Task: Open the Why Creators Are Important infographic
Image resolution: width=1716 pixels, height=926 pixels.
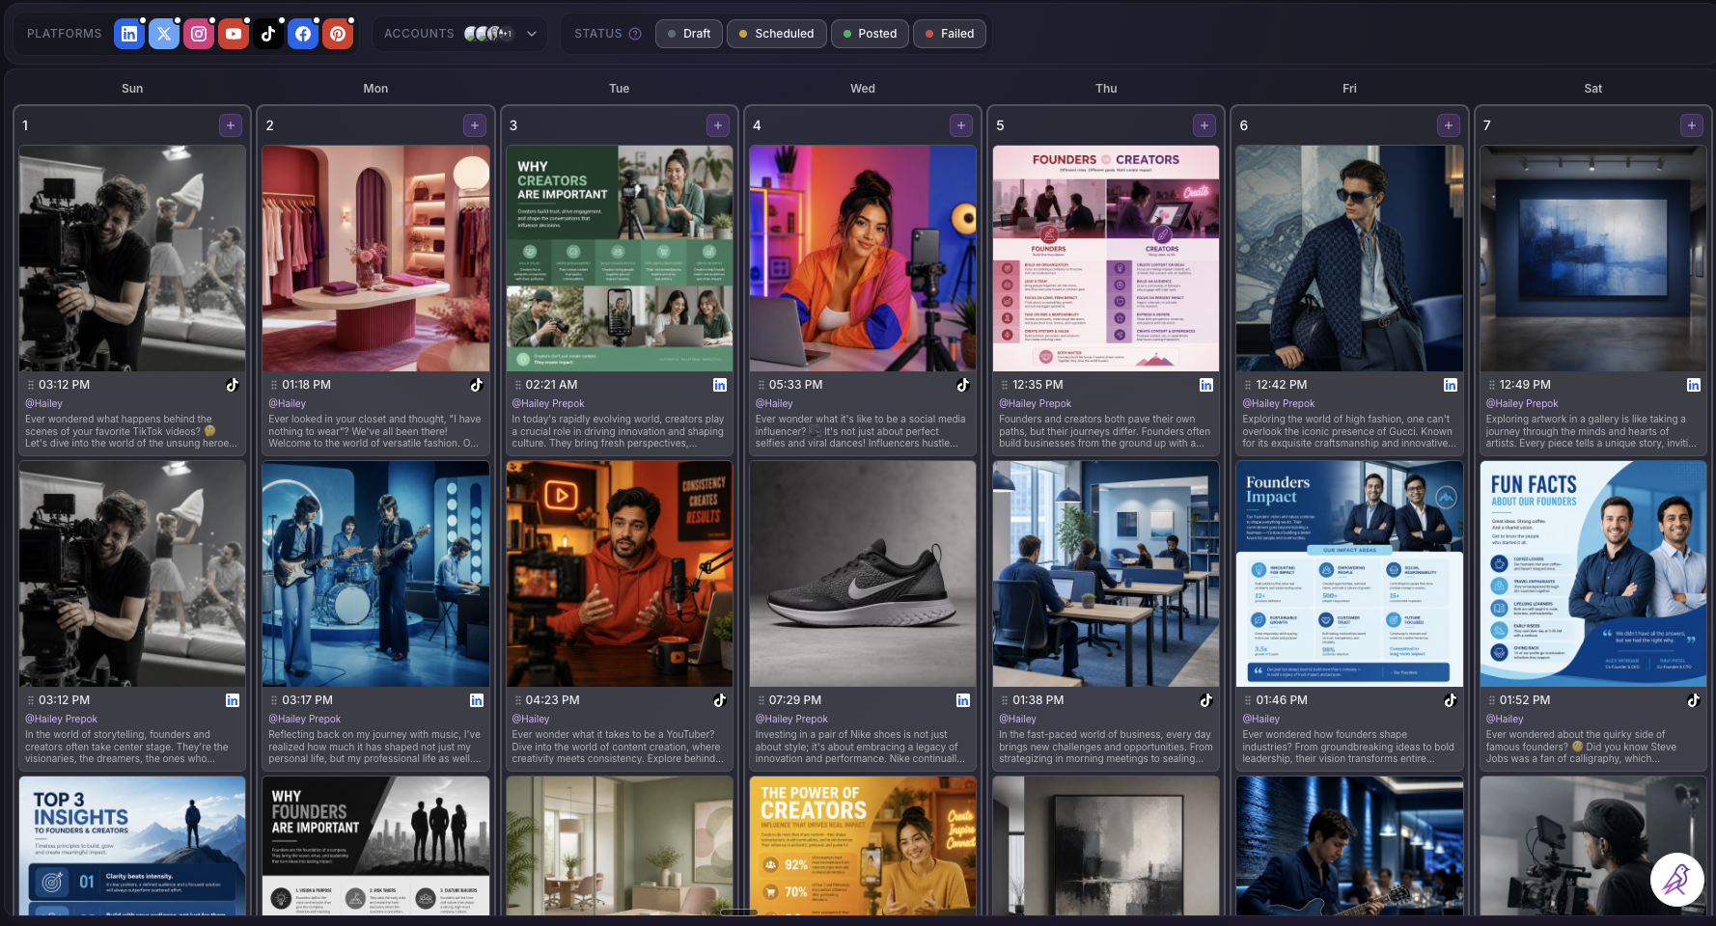Action: pos(620,259)
